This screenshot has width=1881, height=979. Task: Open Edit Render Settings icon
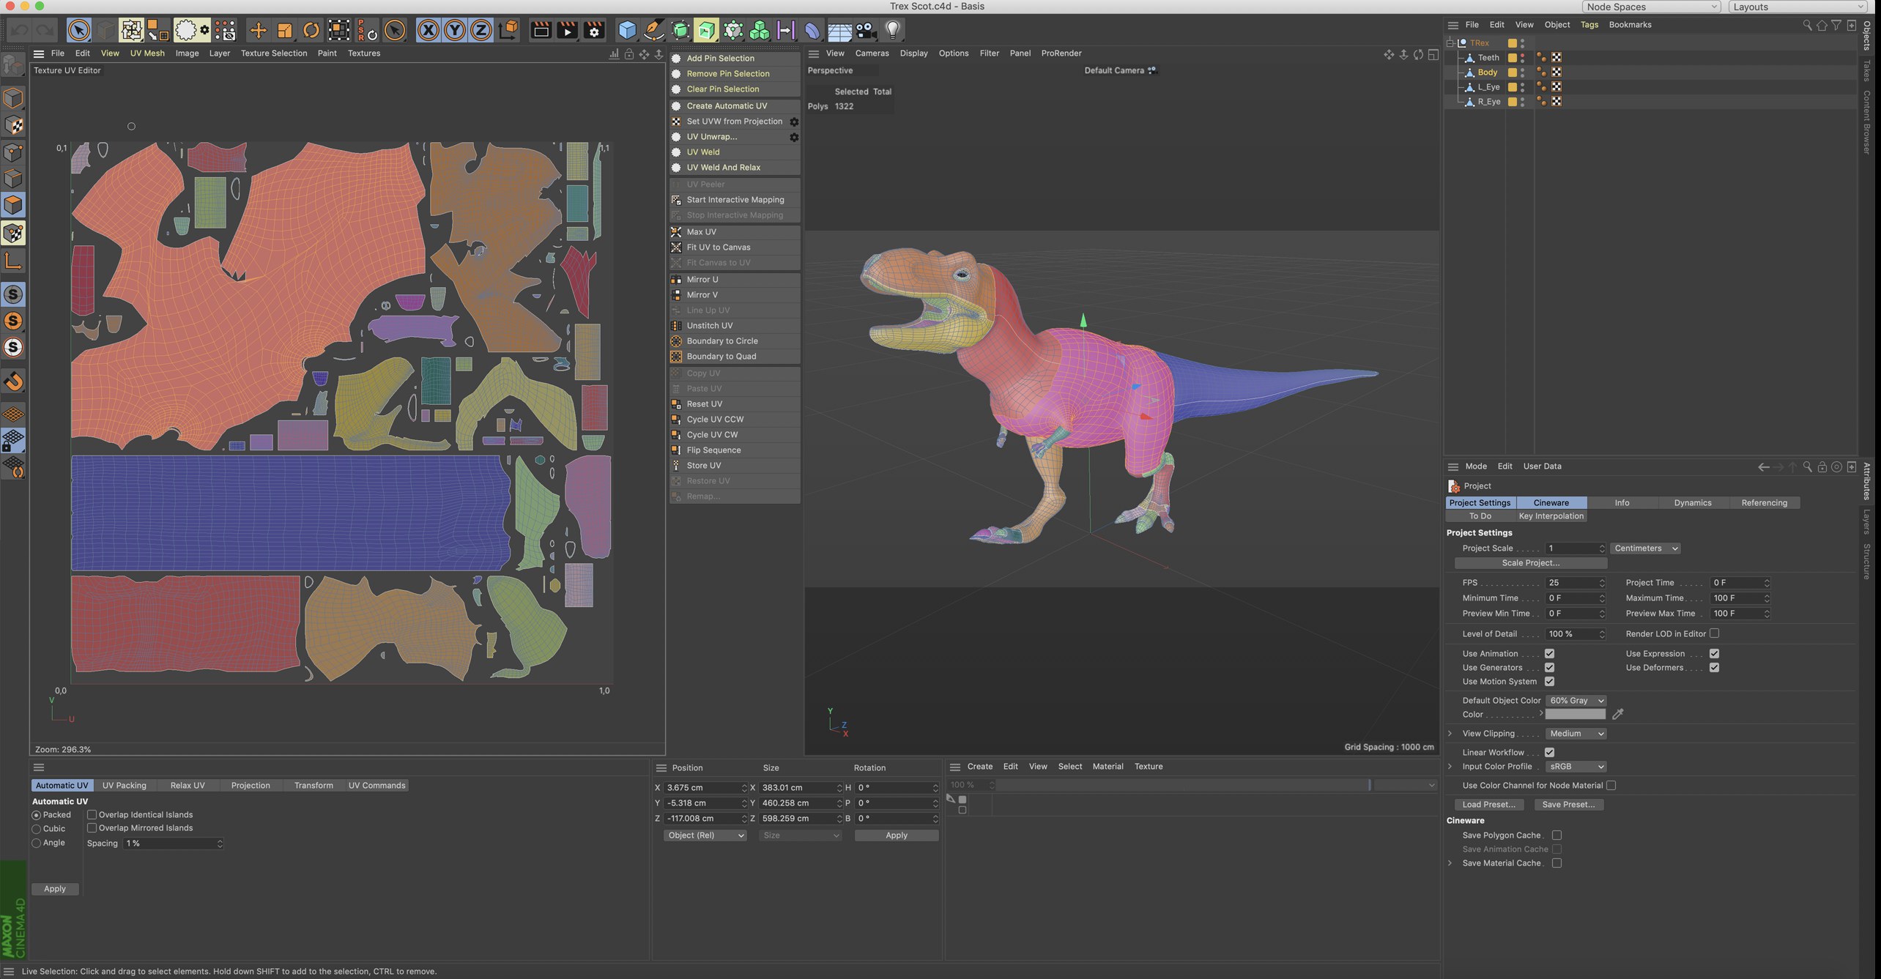pyautogui.click(x=595, y=30)
